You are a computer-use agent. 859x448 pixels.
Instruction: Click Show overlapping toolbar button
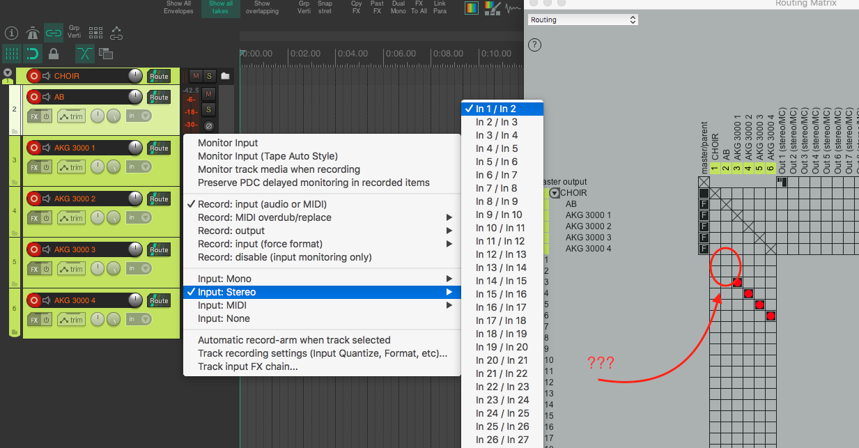pyautogui.click(x=262, y=8)
